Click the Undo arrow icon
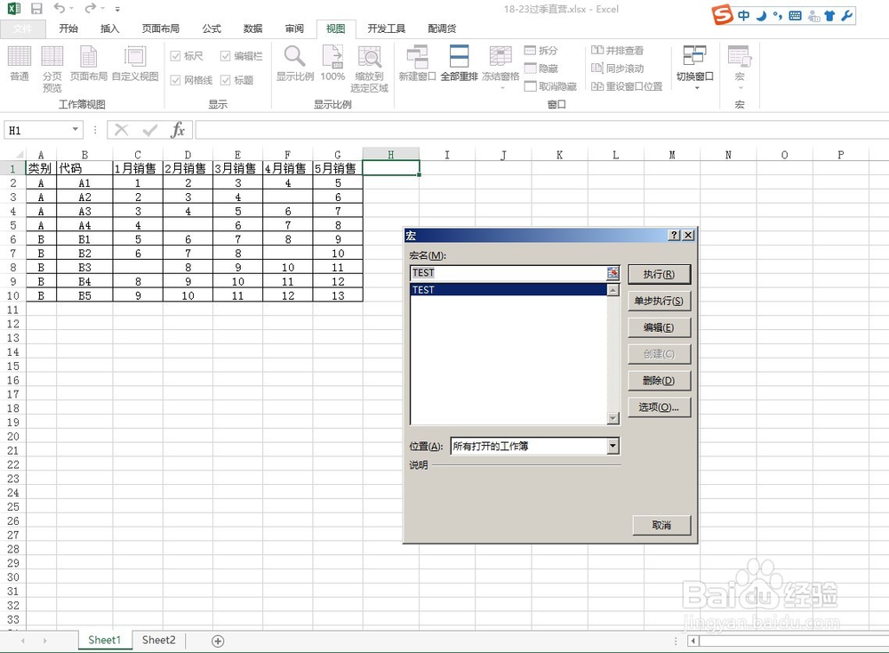 coord(60,8)
